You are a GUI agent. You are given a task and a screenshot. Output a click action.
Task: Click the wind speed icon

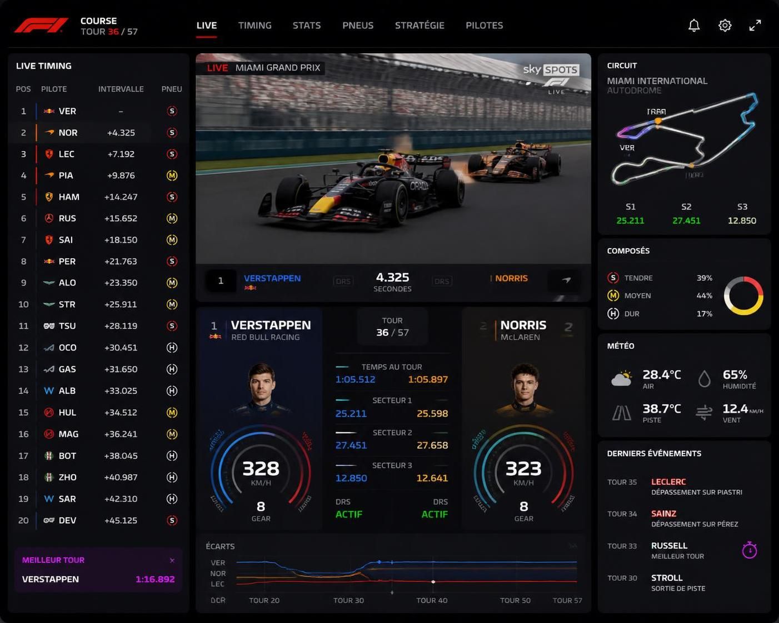(x=704, y=413)
